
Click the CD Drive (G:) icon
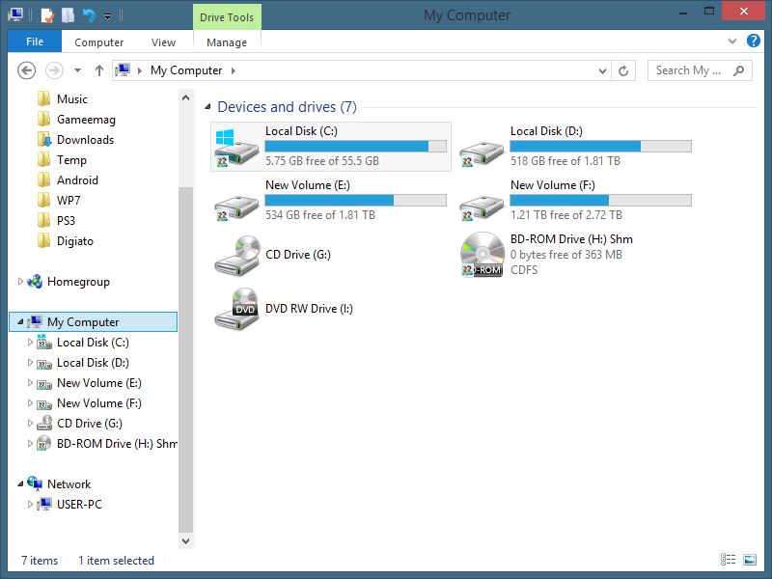236,255
